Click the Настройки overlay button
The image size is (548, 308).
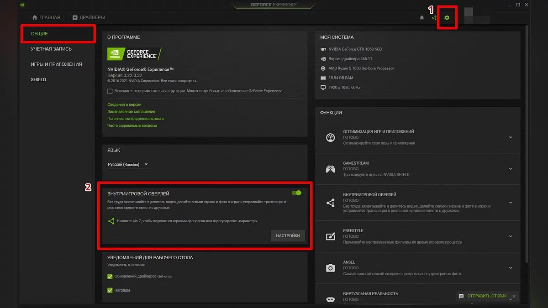click(288, 235)
